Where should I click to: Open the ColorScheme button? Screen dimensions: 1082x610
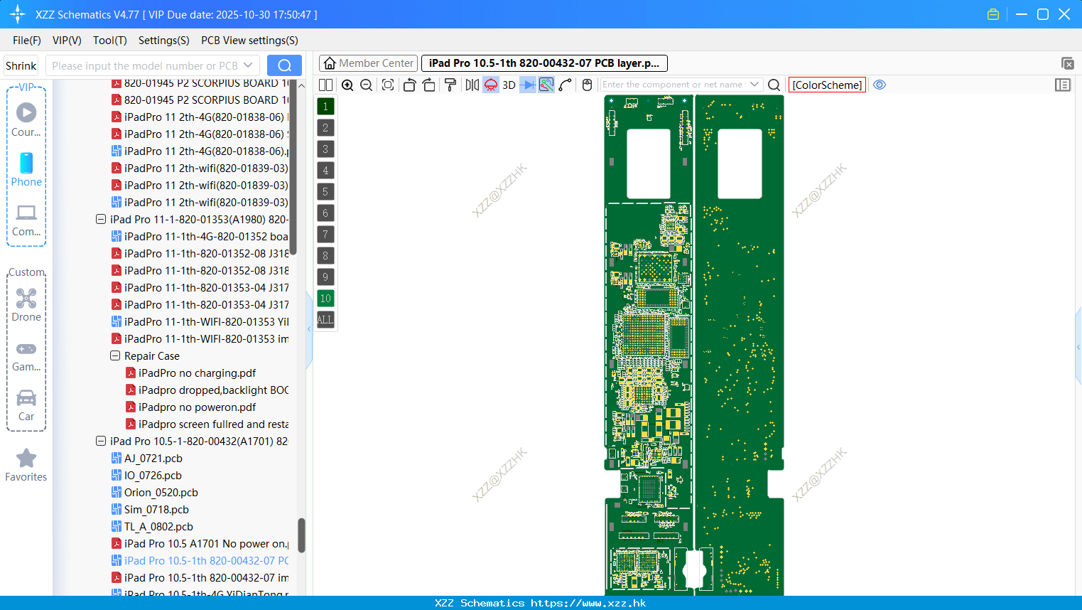pos(827,85)
